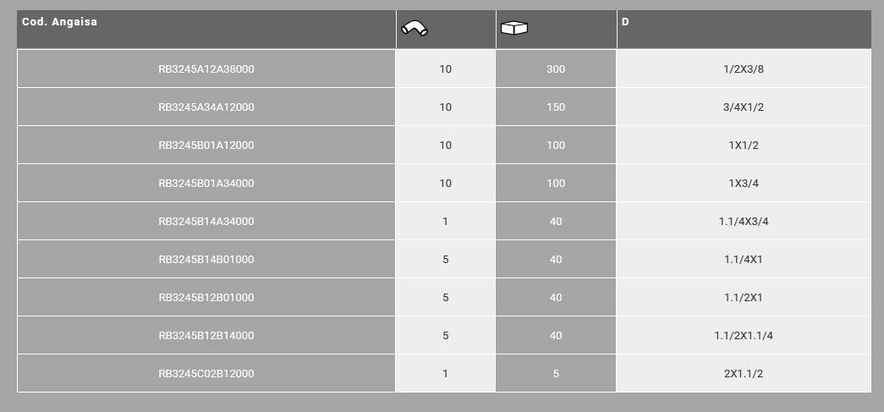Click product code RB3245B12B14000

click(x=206, y=336)
